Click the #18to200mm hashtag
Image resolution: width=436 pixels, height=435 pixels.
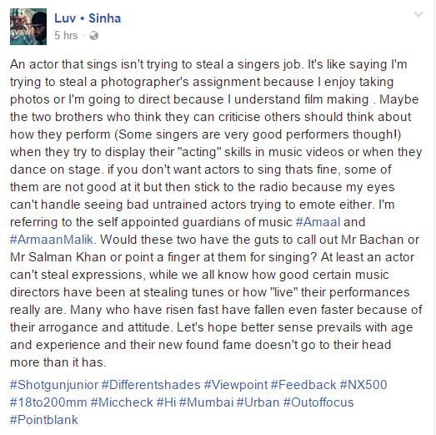(x=48, y=402)
